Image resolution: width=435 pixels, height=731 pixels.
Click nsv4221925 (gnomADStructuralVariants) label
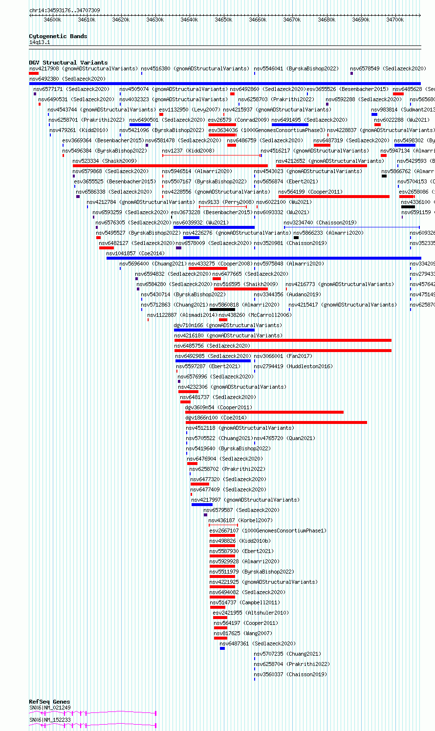[263, 582]
